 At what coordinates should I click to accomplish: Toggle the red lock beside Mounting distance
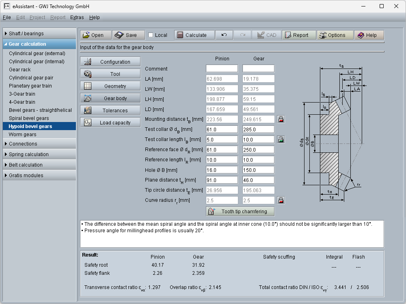281,119
